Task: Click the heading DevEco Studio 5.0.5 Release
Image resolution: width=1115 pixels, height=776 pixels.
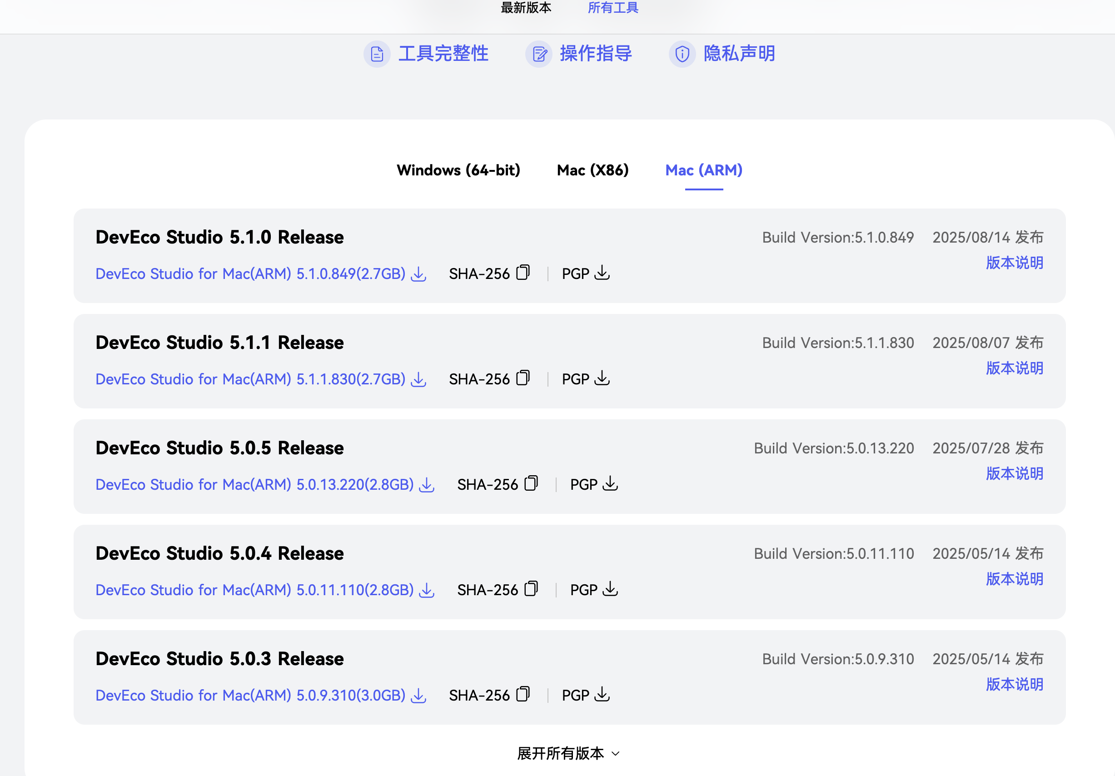Action: tap(219, 448)
